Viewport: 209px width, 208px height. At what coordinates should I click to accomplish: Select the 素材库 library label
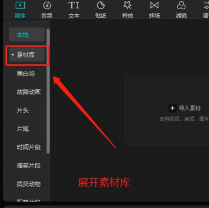click(26, 55)
